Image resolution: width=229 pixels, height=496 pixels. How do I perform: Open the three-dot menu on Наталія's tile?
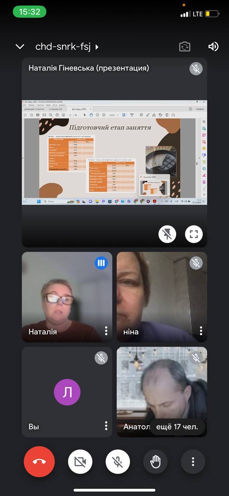point(106,331)
